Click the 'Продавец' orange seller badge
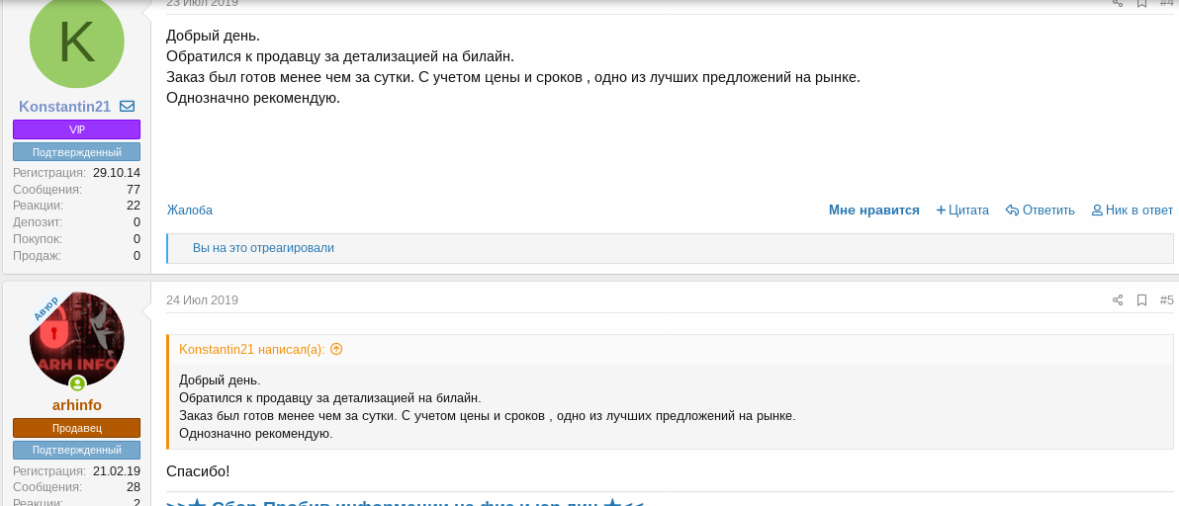 click(x=77, y=428)
